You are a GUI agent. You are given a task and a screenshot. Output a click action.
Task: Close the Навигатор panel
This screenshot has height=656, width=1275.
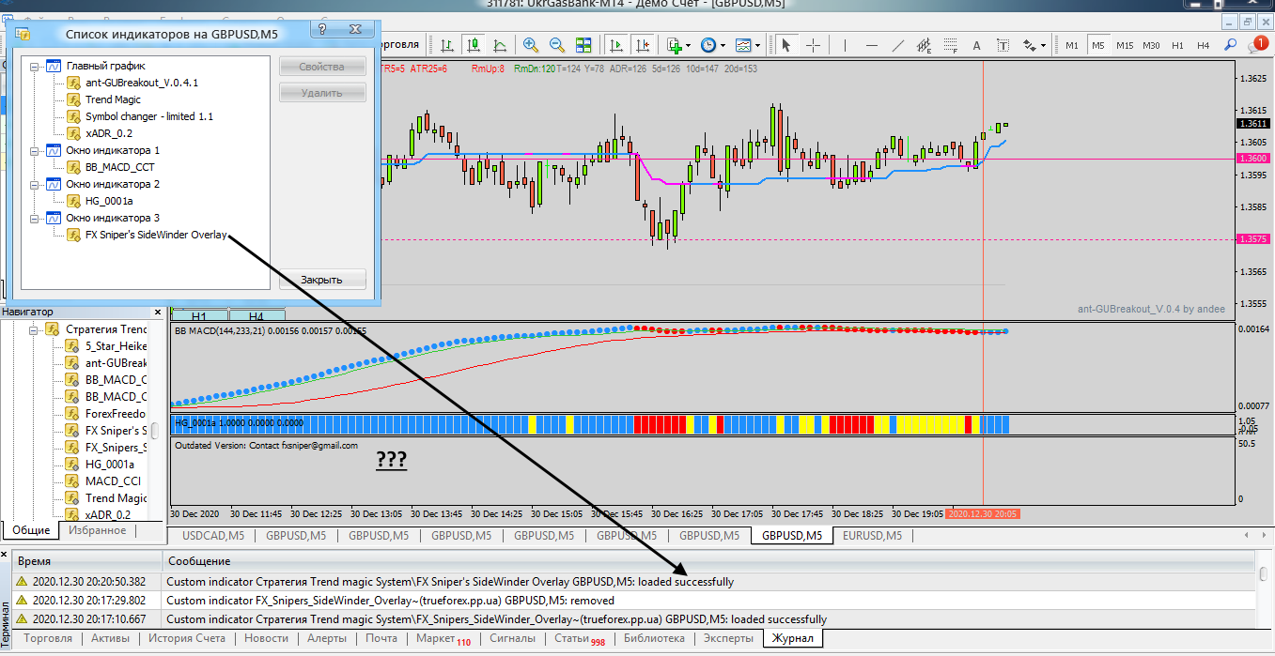158,313
